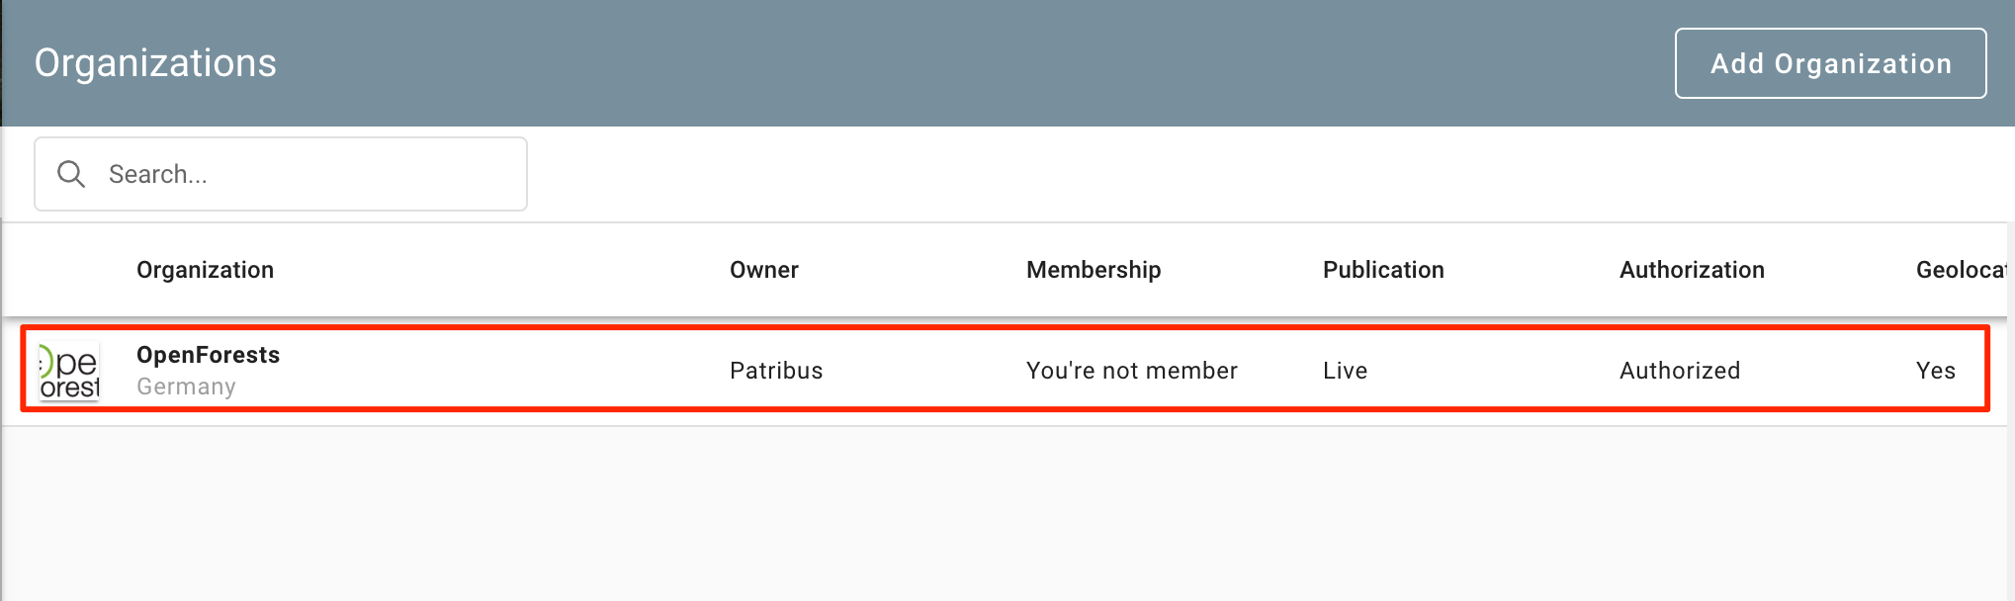2015x601 pixels.
Task: Click the Publication column header
Action: tap(1382, 270)
